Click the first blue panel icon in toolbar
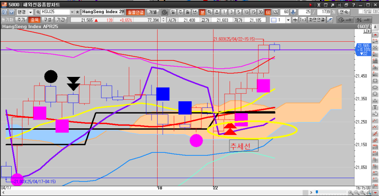 coord(4,12)
